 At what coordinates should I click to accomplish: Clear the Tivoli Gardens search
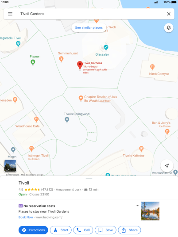coord(169,14)
